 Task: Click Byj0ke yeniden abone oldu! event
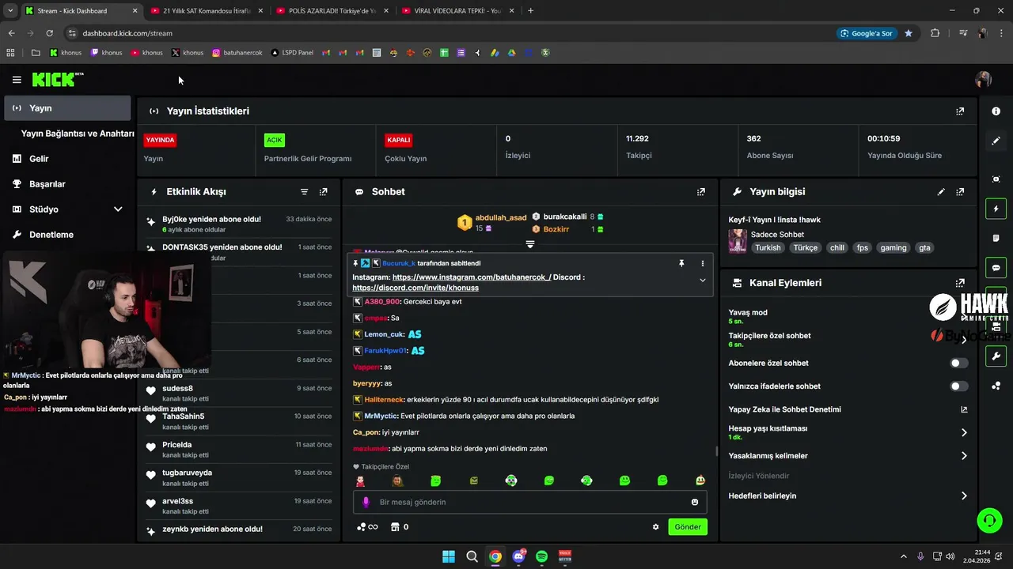237,224
